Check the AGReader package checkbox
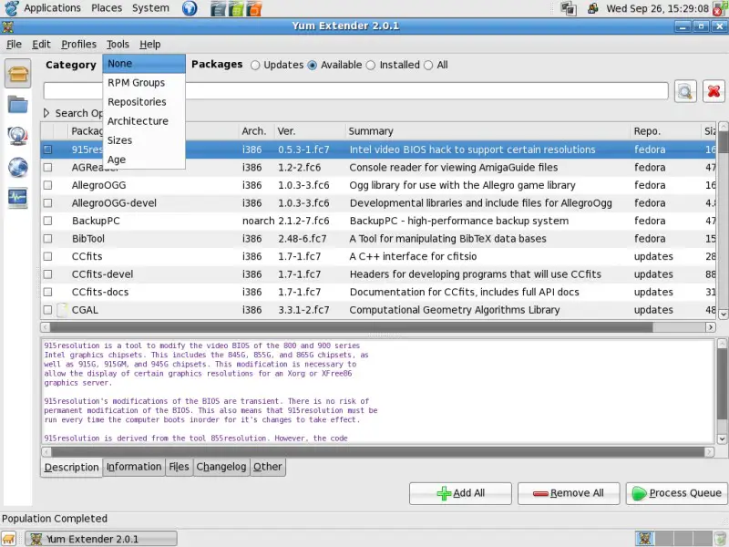This screenshot has width=729, height=547. [48, 168]
